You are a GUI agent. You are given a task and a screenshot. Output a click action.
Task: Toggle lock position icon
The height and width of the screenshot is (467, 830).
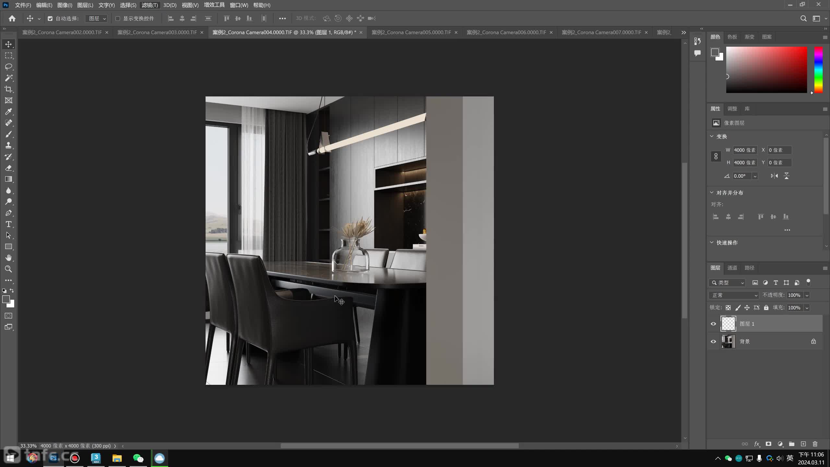point(747,308)
